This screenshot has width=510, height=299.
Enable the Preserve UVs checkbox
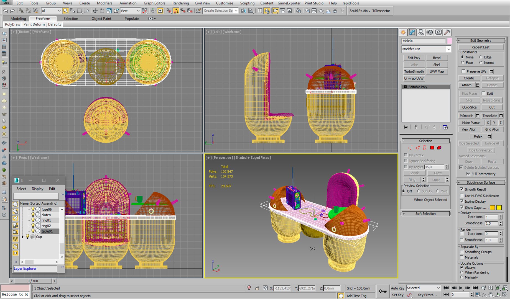[463, 71]
